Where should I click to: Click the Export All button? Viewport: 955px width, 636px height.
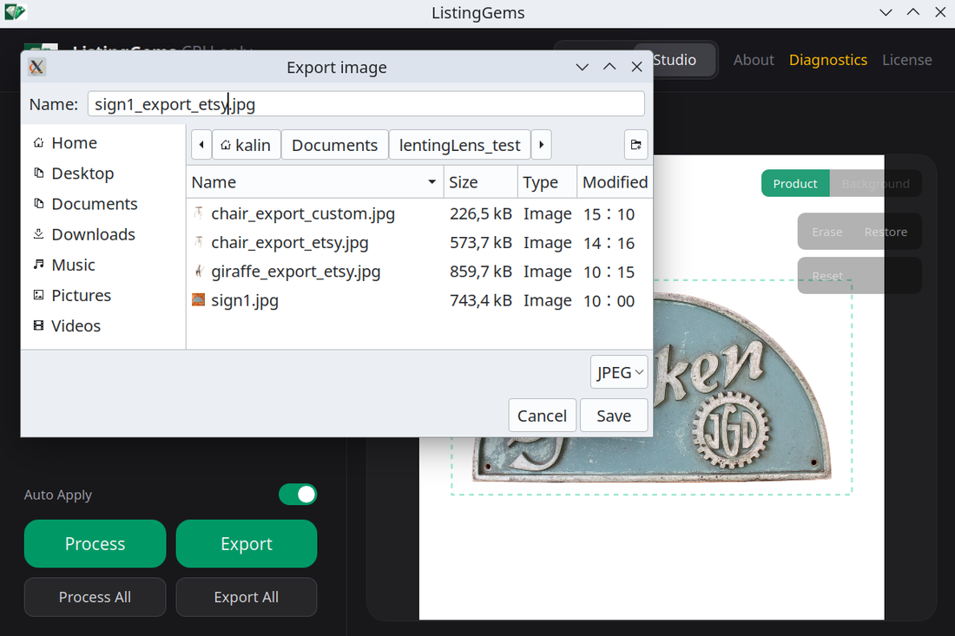pos(246,597)
